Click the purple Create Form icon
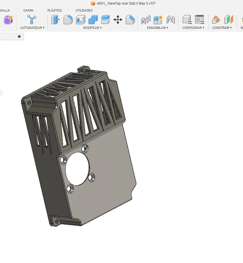 8,20
